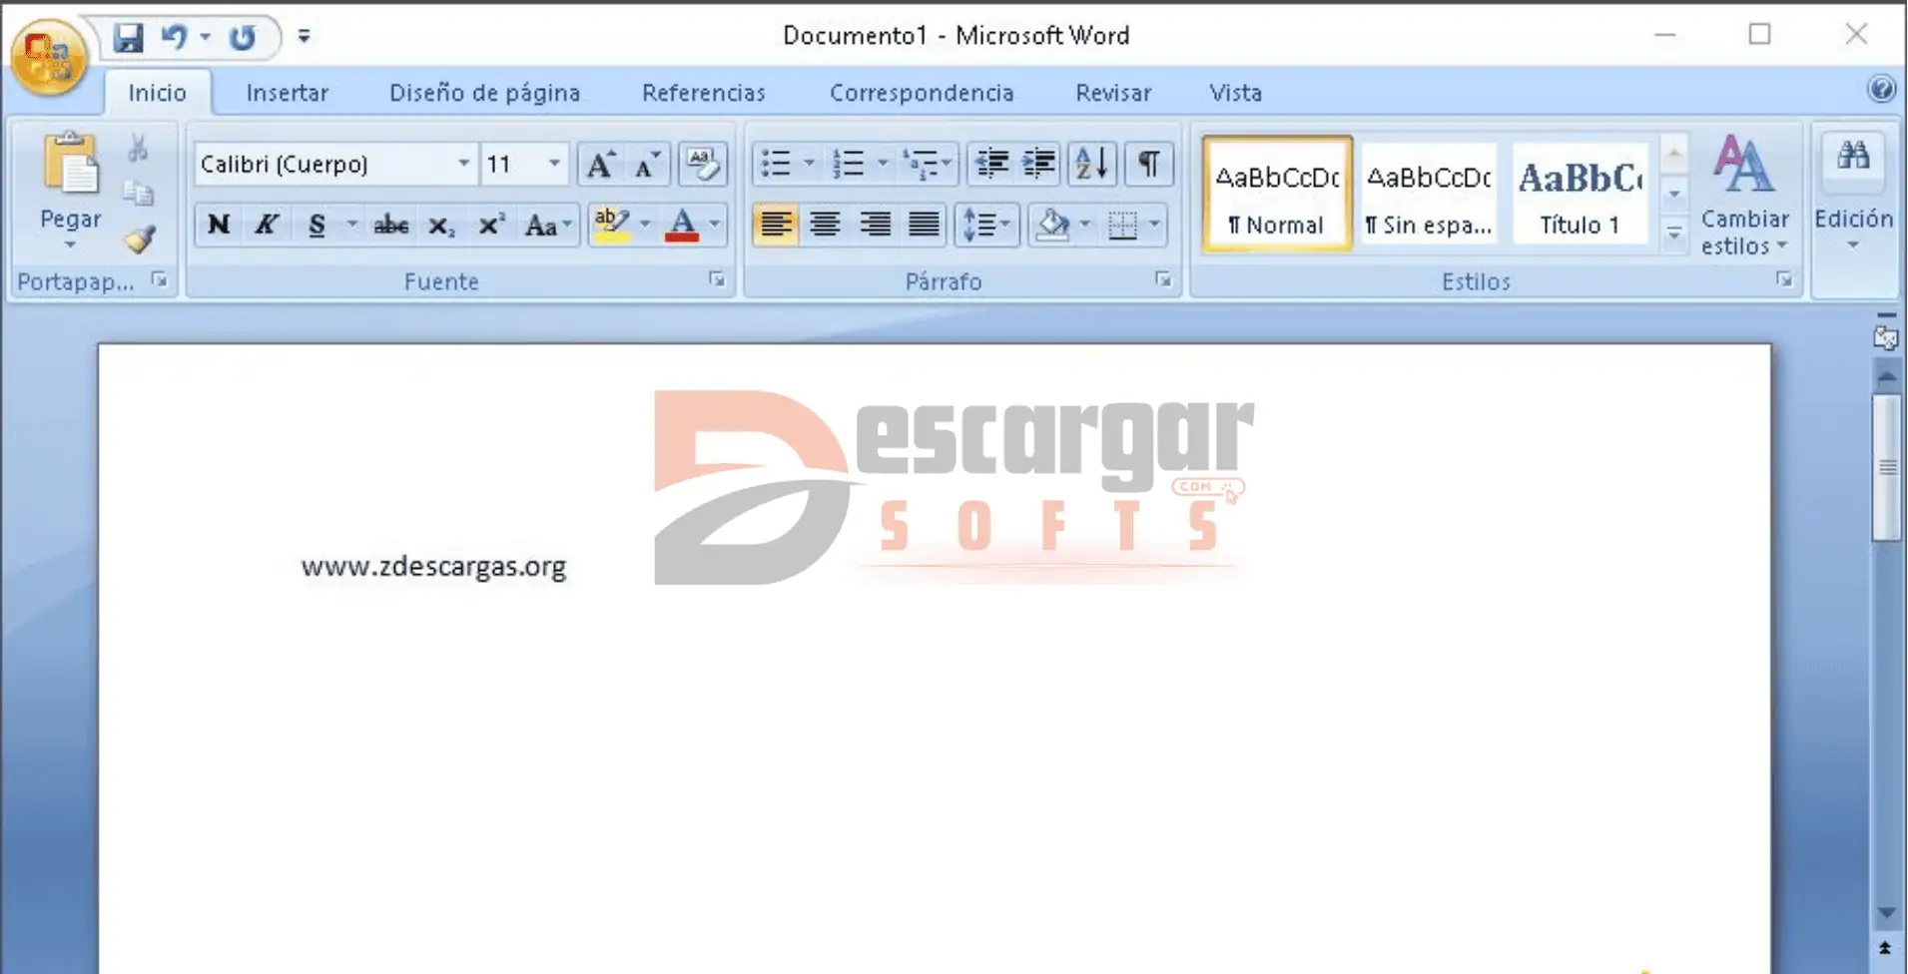The height and width of the screenshot is (974, 1908).
Task: Expand the Pegar paste options arrow
Action: (x=70, y=244)
